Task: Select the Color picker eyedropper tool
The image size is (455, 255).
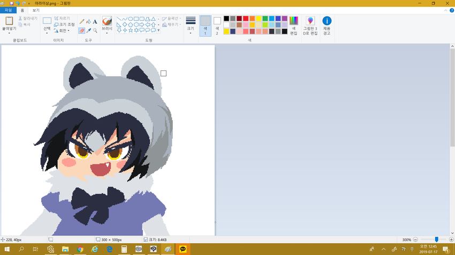Action: pos(88,30)
